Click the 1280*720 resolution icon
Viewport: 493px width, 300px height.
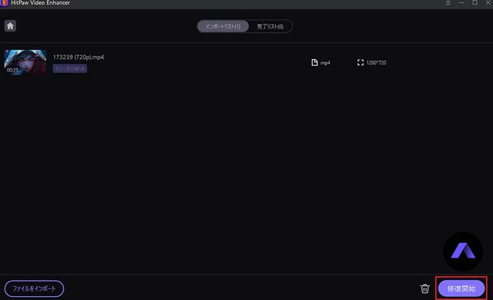click(x=360, y=63)
